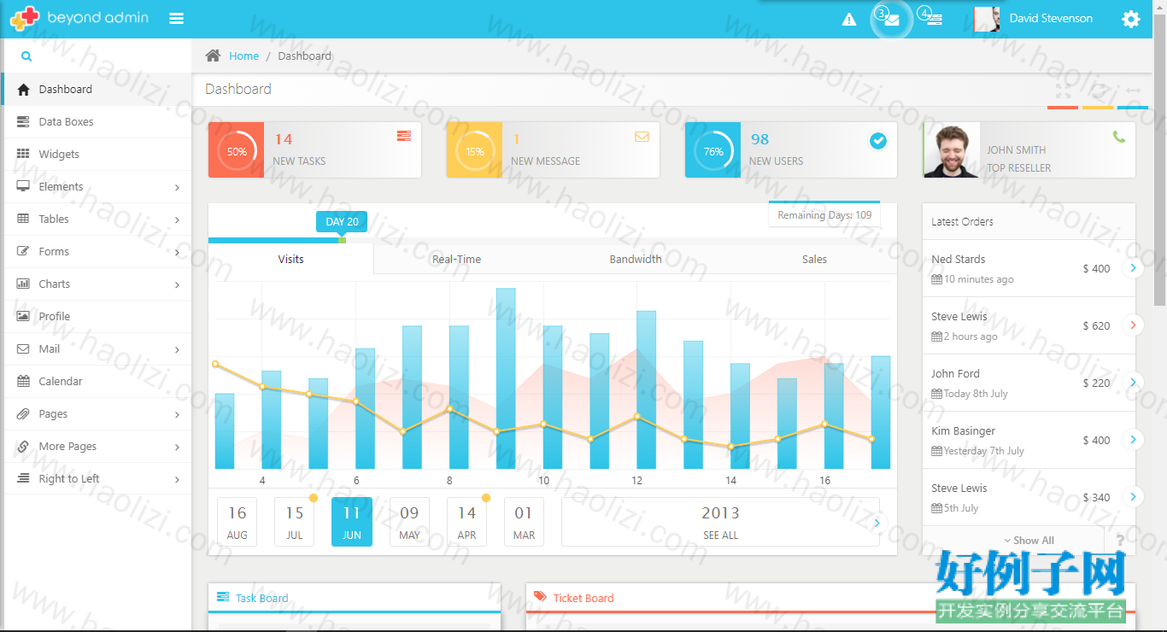
Task: Select the 11 JUN date tile
Action: 352,522
